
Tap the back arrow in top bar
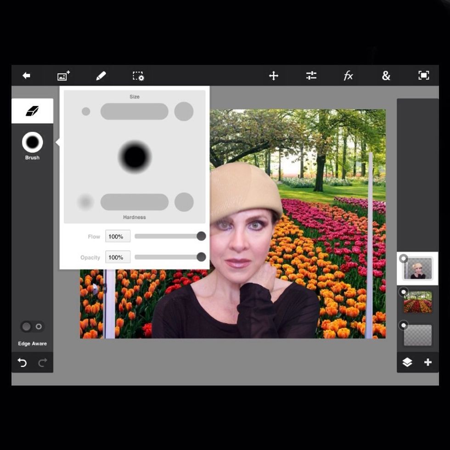(27, 76)
